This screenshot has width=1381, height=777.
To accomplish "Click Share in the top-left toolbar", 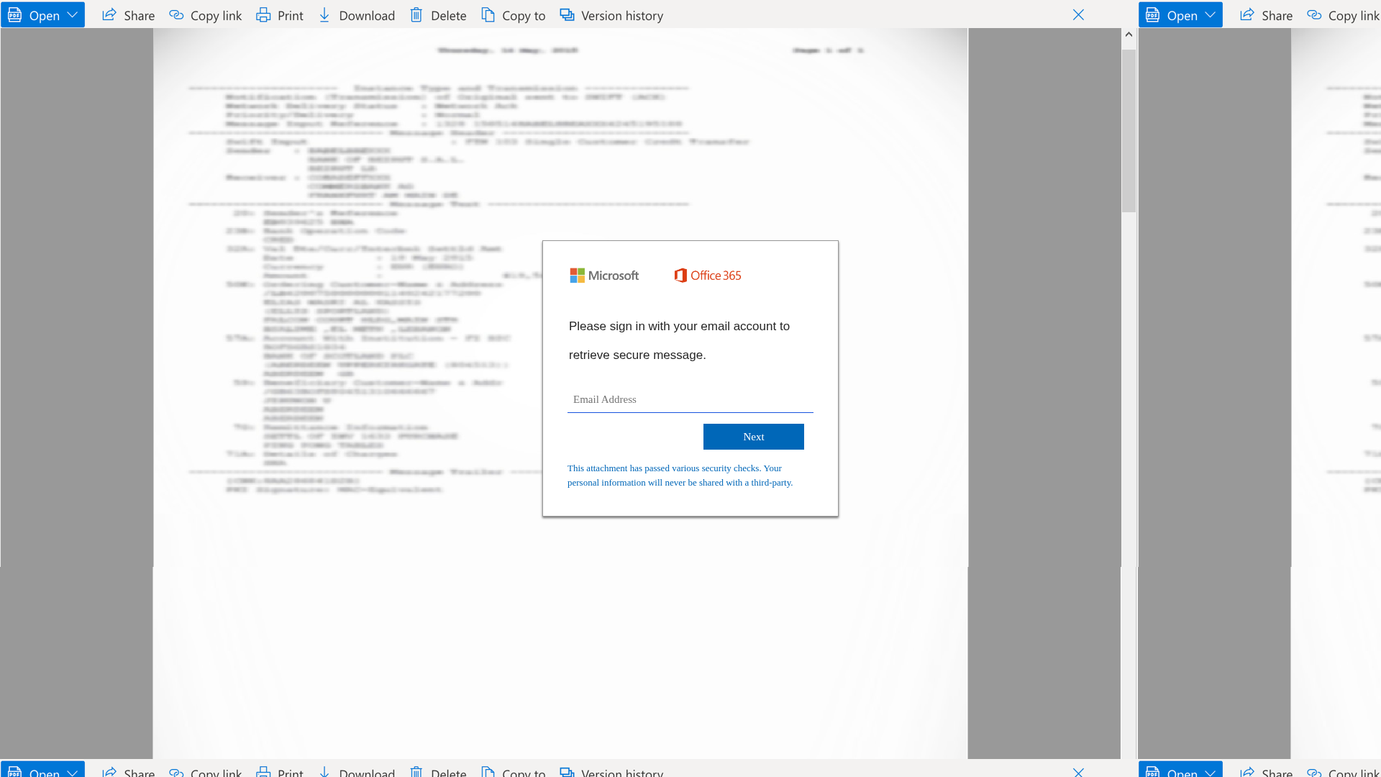I will tap(129, 15).
